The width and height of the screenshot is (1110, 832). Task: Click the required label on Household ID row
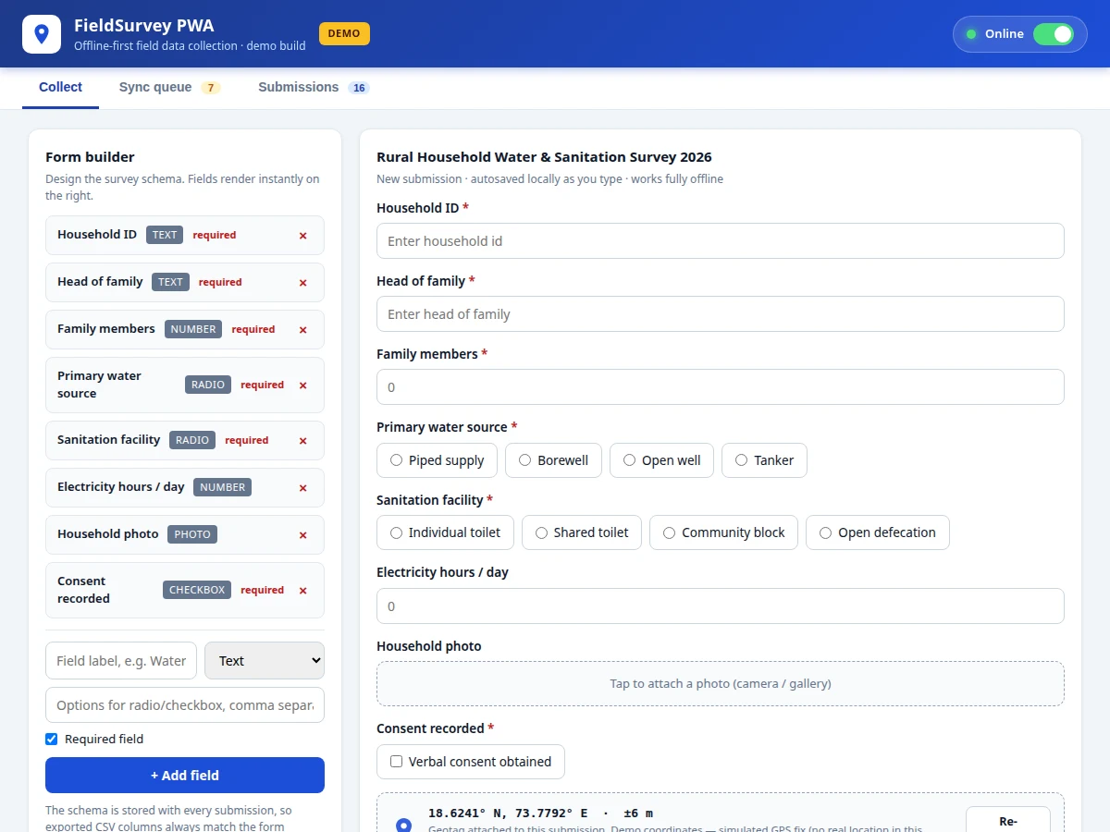pos(215,235)
